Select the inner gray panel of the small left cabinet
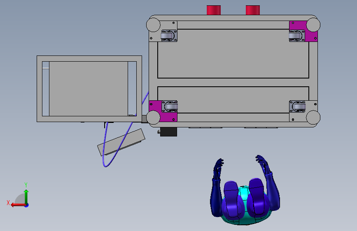Image resolution: width=357 pixels, height=231 pixels. 89,89
